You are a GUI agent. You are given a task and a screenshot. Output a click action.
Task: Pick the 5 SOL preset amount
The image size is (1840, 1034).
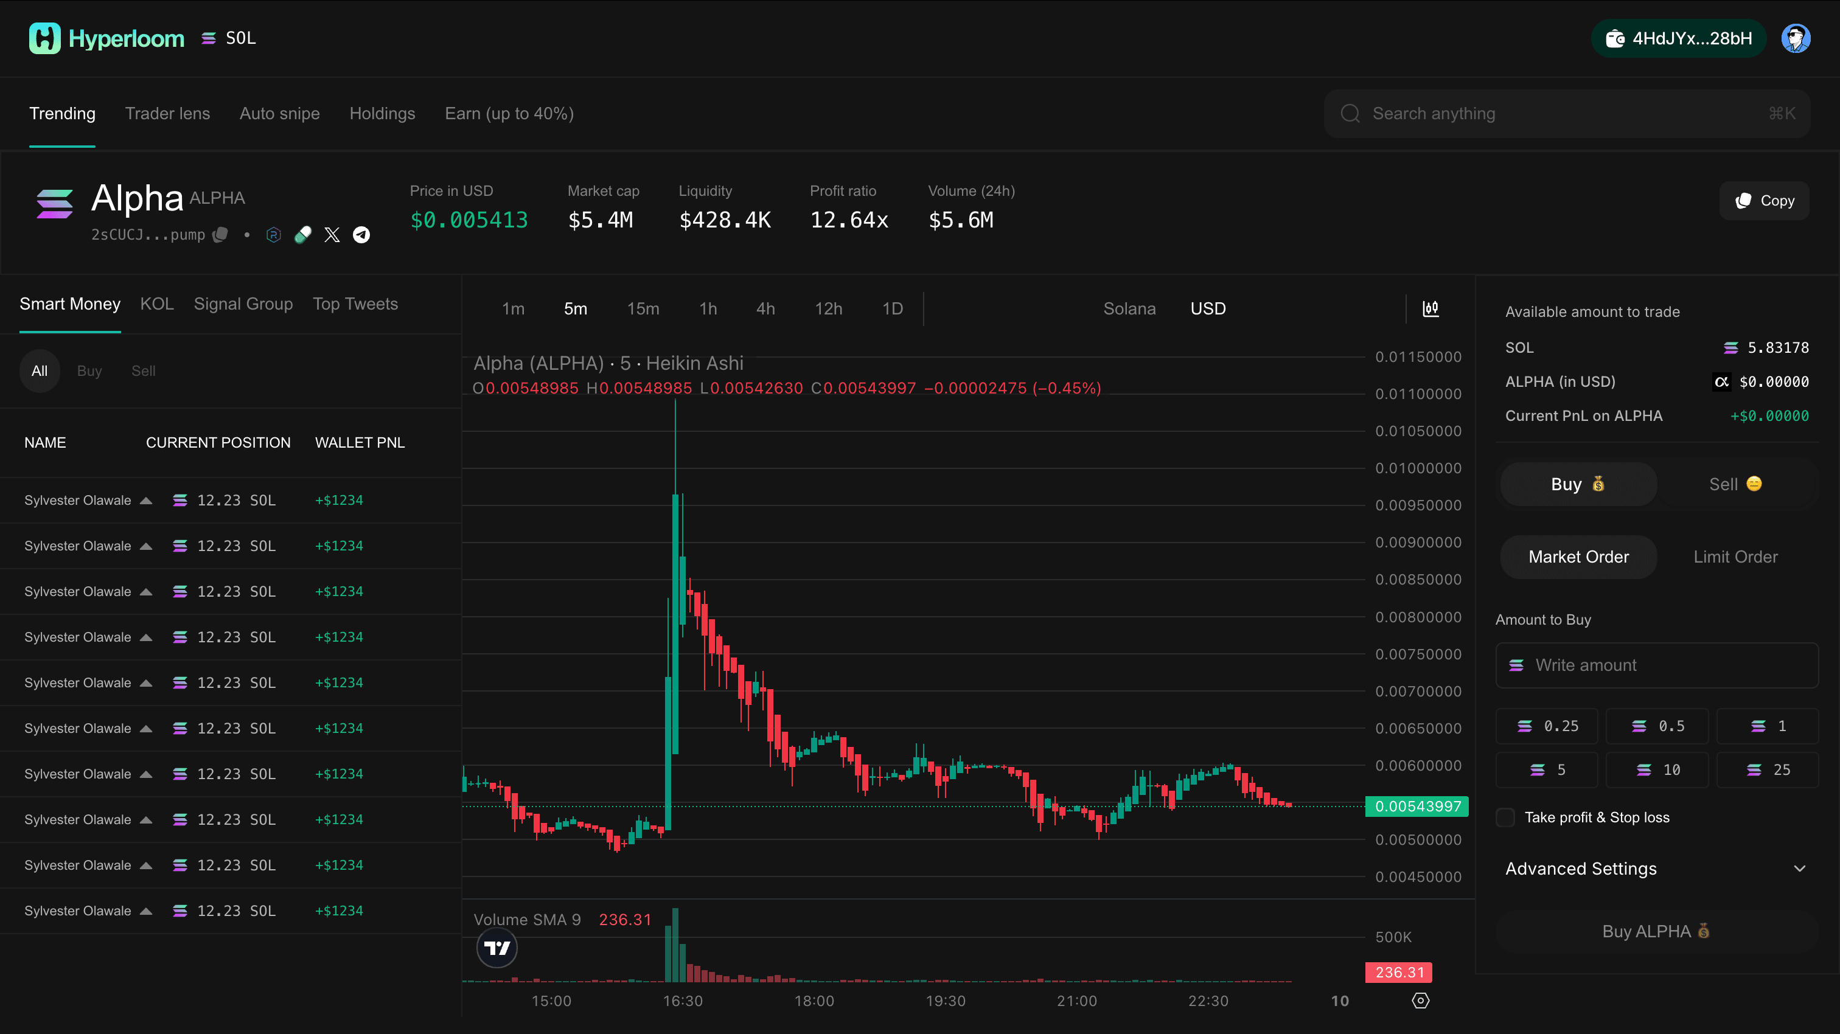1547,770
